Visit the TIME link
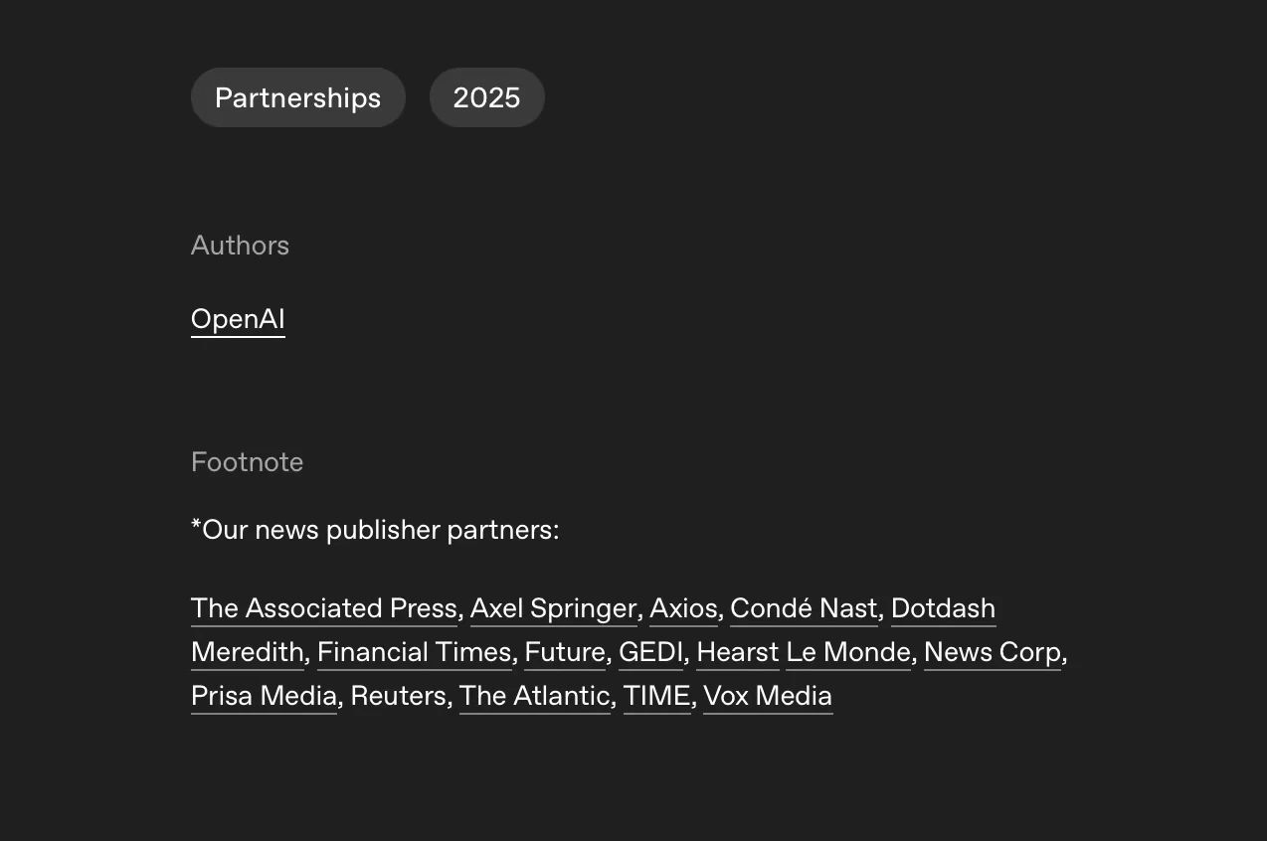Viewport: 1267px width, 841px height. click(x=656, y=696)
